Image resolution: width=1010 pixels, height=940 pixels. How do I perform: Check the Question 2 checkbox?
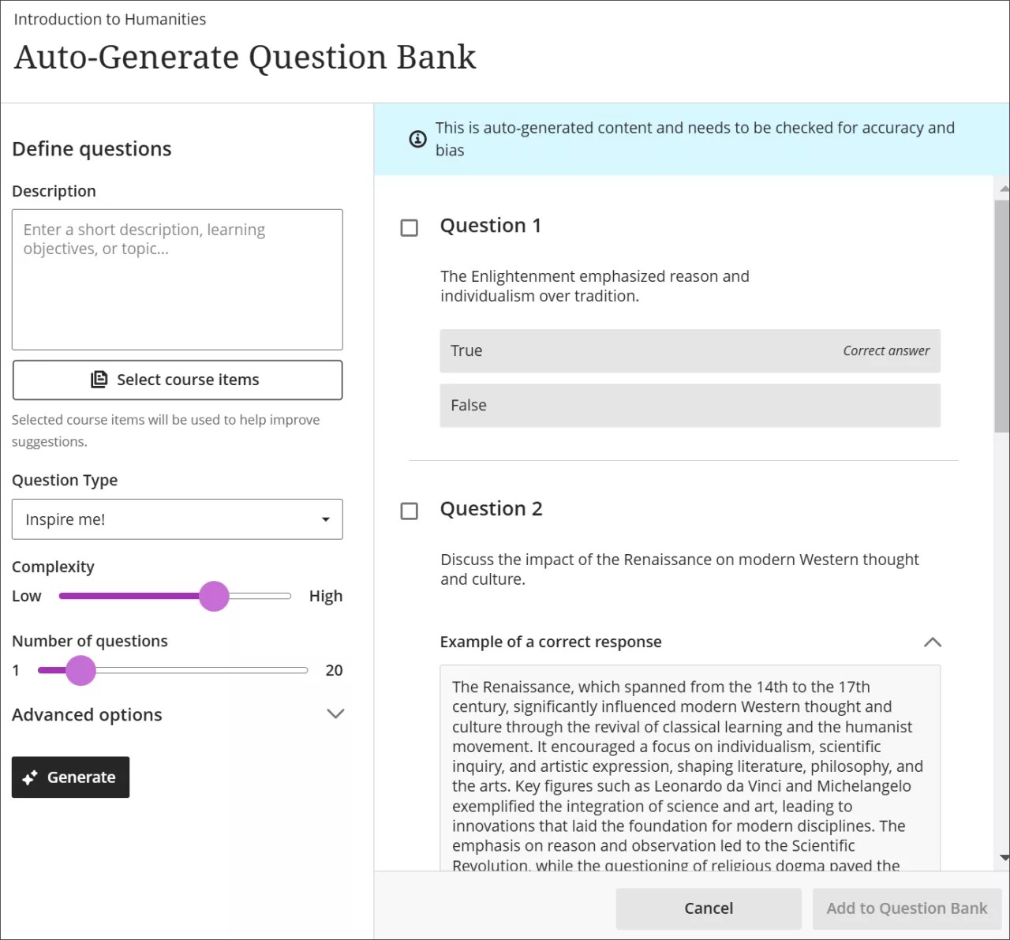(x=410, y=511)
